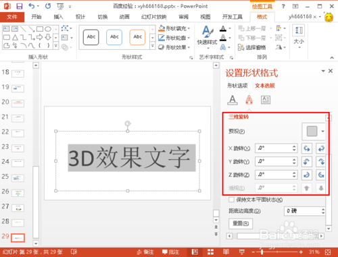Switch to the 幻灯片放映 ribbon tab

click(x=154, y=17)
